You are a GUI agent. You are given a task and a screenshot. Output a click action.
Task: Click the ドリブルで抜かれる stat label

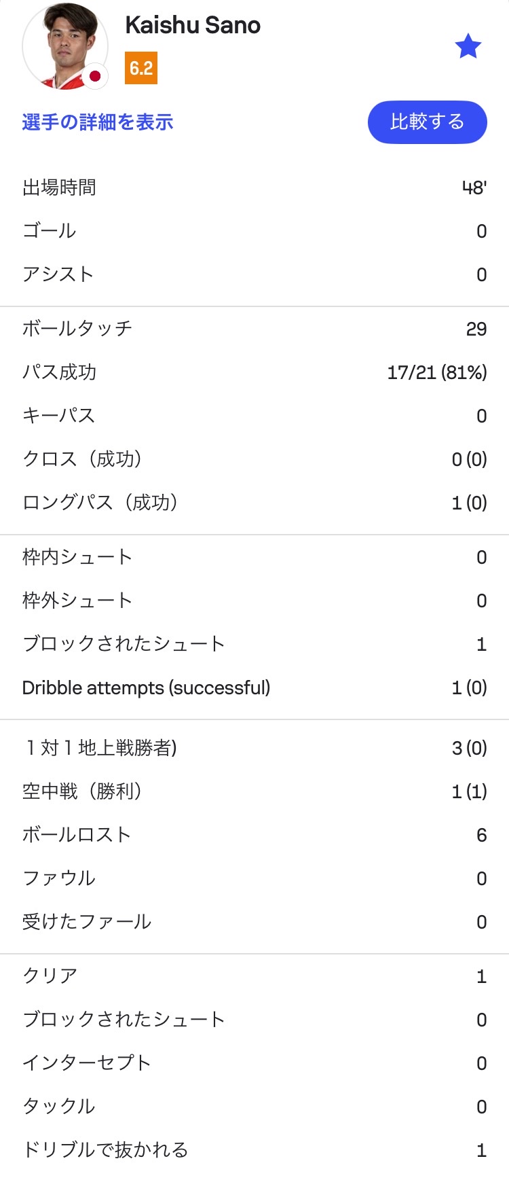[105, 1150]
